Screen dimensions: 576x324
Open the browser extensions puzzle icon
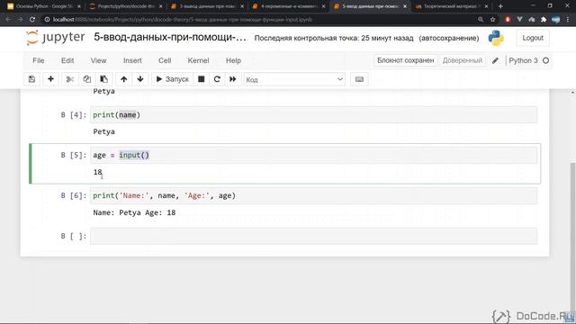[544, 20]
